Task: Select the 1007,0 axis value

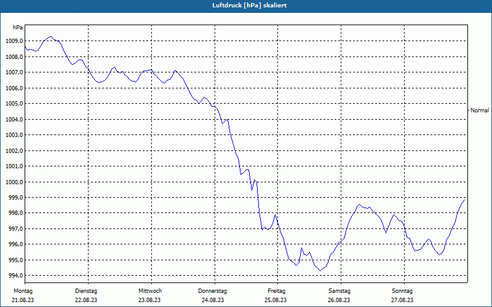Action: 14,72
